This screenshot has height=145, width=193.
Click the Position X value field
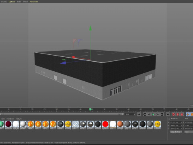click(175, 122)
